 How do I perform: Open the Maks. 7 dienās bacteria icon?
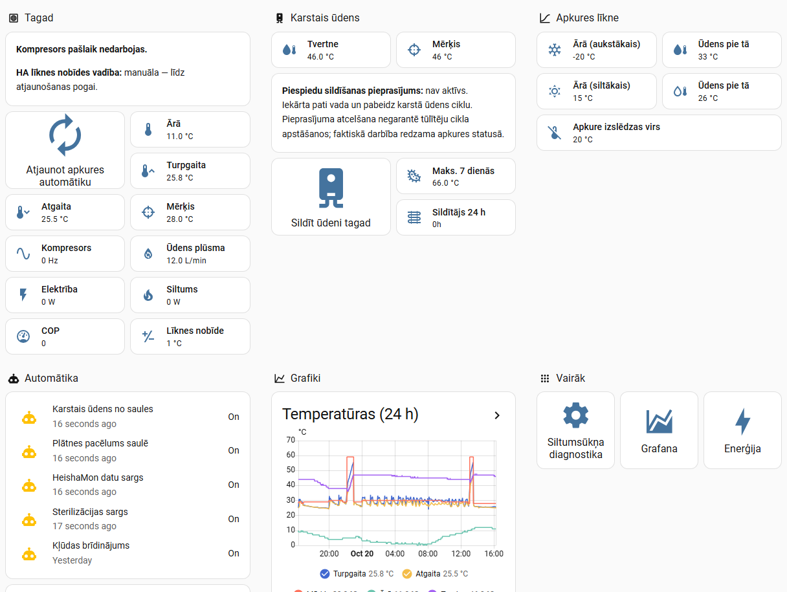[414, 176]
